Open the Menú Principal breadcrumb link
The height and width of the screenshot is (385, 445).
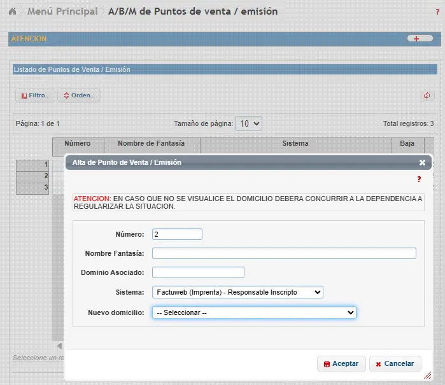[62, 11]
